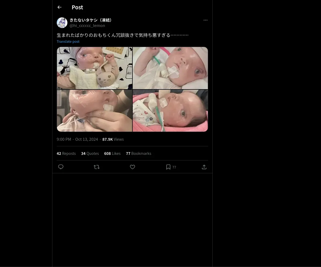Toggle the bookmark icon
Viewport: 321px width, 267px height.
pyautogui.click(x=168, y=167)
